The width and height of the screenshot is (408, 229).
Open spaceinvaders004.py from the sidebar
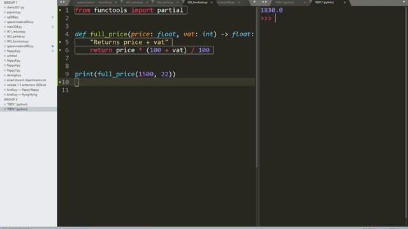(20, 22)
